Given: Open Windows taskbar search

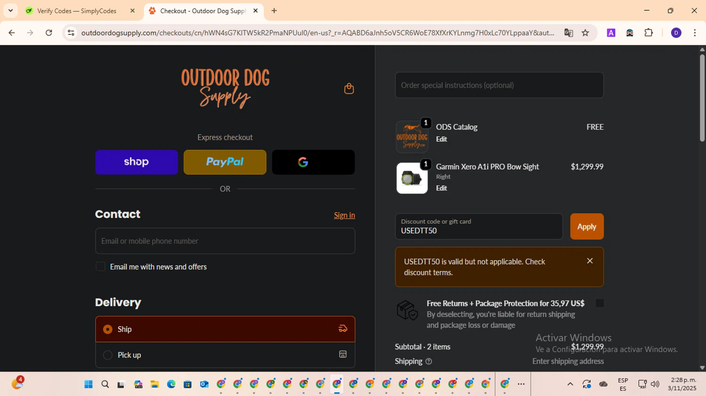Looking at the screenshot, I should pyautogui.click(x=105, y=384).
